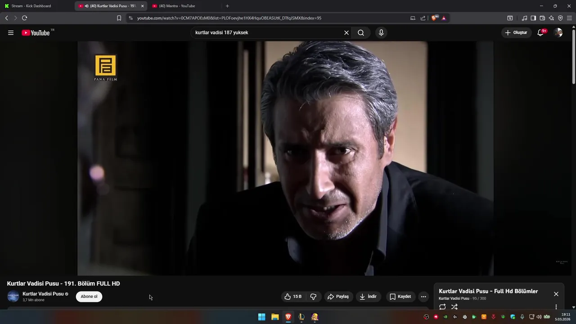This screenshot has height=324, width=576.
Task: Open Brave VPN shield icon
Action: [560, 18]
